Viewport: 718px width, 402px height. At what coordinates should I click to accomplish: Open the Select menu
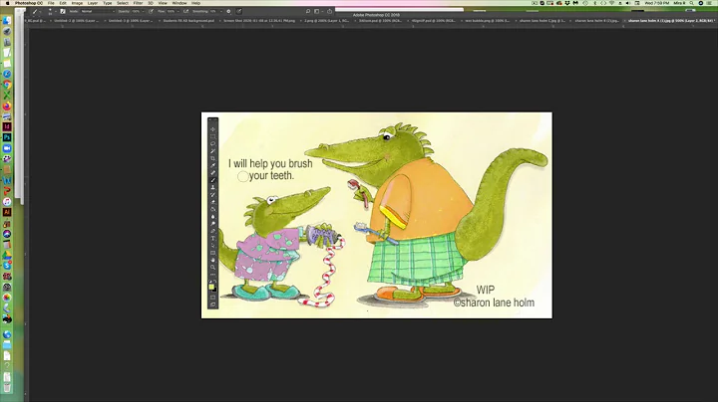coord(123,3)
